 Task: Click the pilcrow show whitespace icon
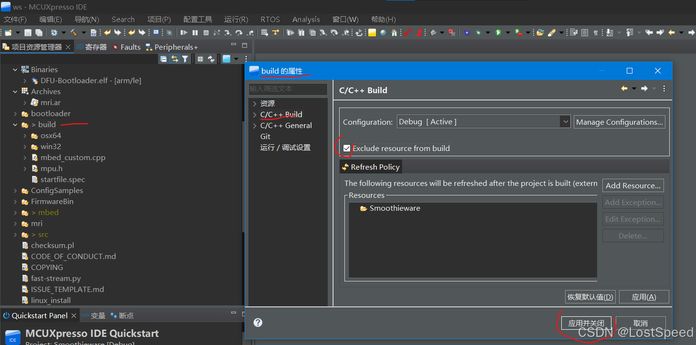click(x=596, y=32)
